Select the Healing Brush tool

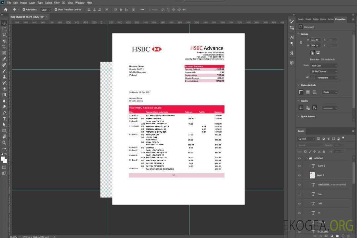pos(4,65)
